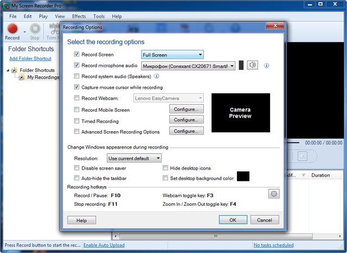Click the speaker test icon beside microphone
347x253 pixels.
point(253,66)
